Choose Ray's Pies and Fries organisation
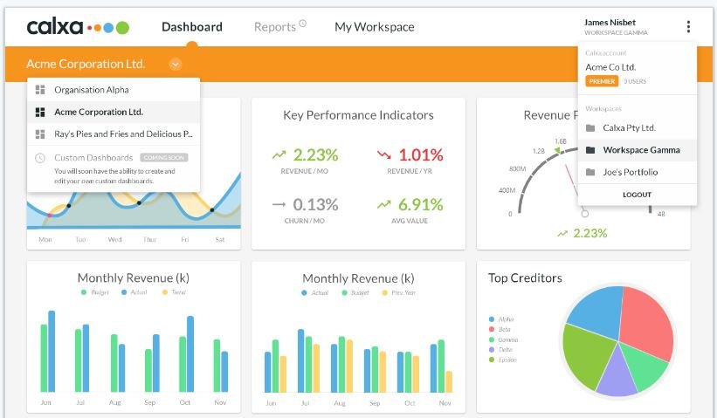The image size is (717, 418). coord(114,134)
